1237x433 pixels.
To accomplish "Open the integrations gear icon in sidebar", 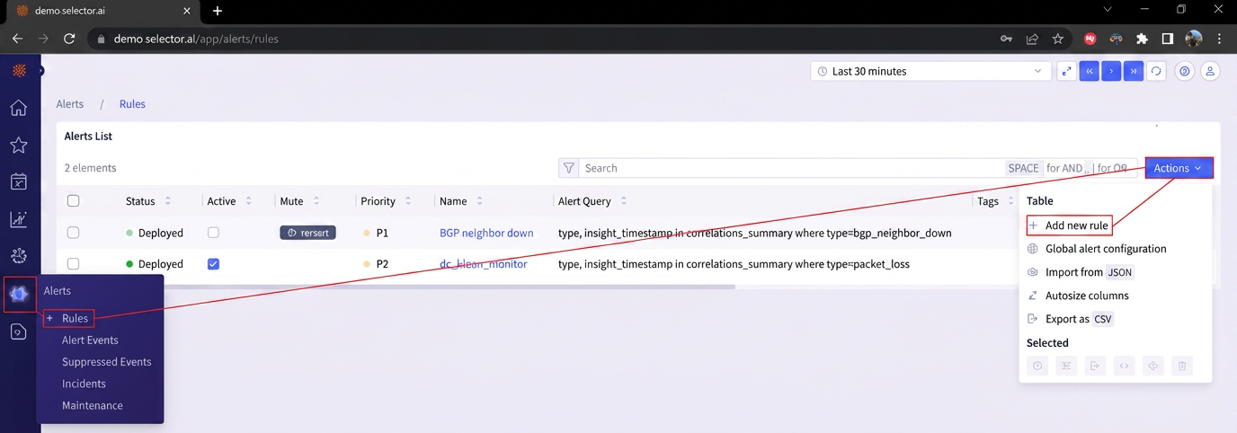I will (18, 256).
